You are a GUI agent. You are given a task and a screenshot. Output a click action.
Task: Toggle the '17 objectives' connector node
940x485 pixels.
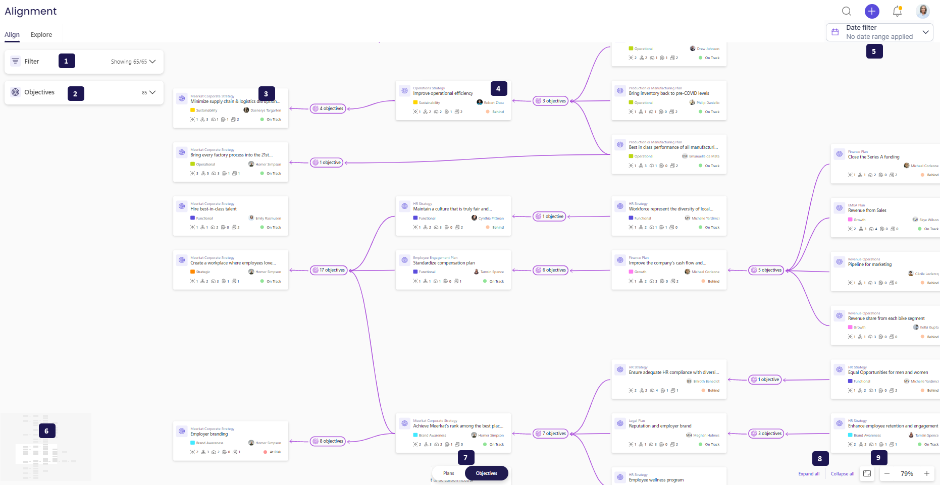329,270
